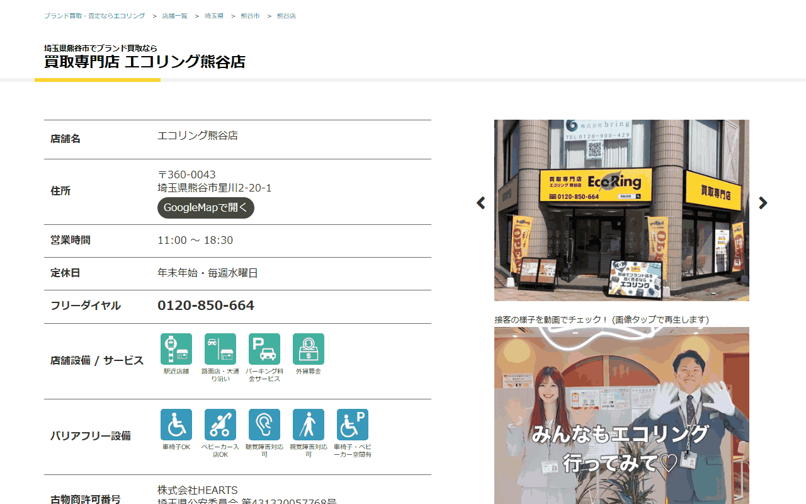Open the GoogleMapで開く button
The width and height of the screenshot is (806, 504).
[206, 208]
